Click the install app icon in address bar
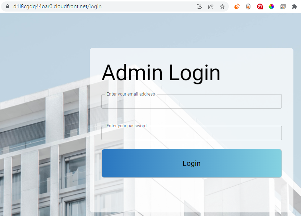 (x=199, y=7)
